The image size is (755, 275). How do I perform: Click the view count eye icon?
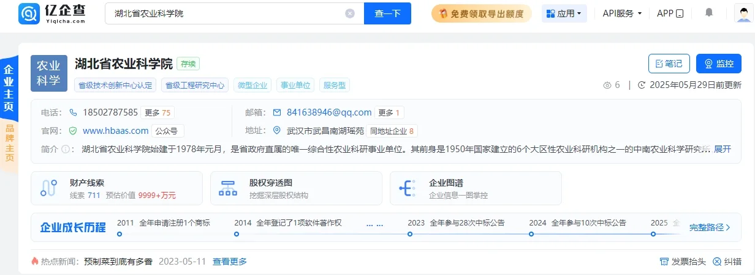pyautogui.click(x=607, y=86)
